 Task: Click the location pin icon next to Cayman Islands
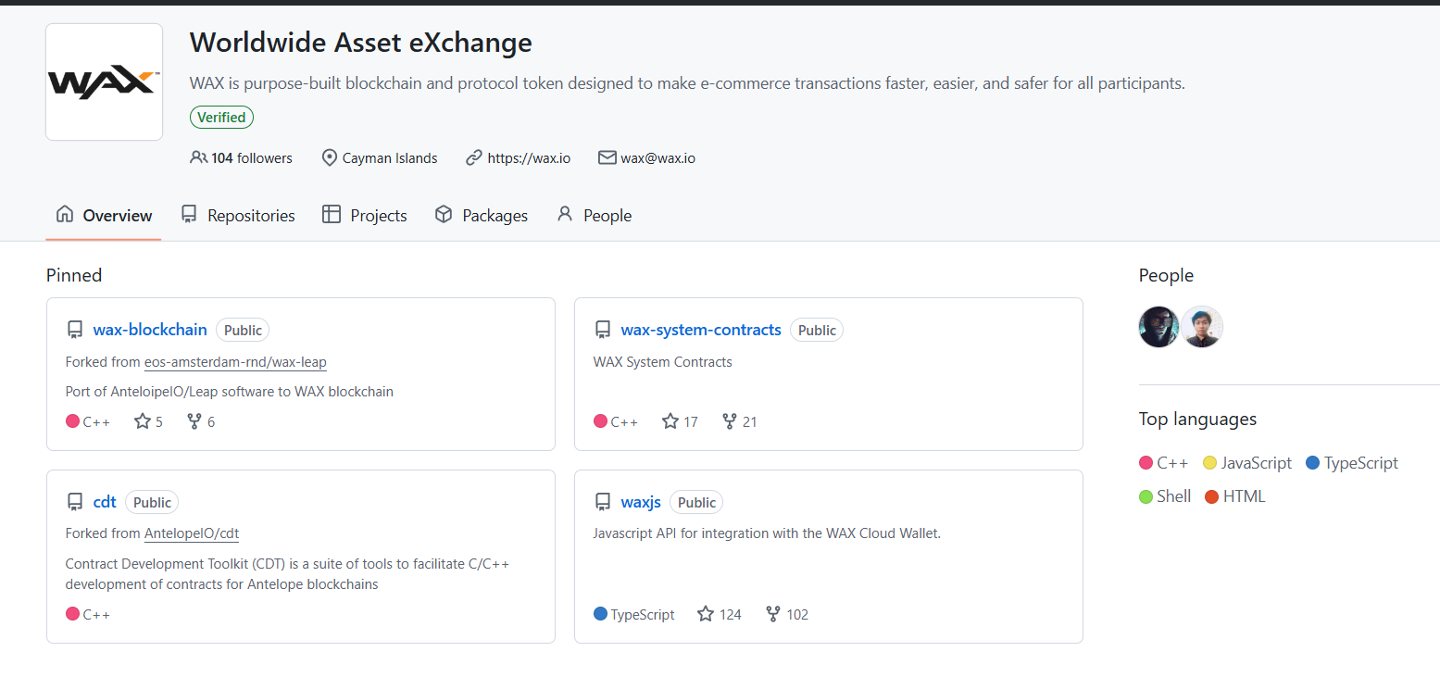pyautogui.click(x=329, y=157)
